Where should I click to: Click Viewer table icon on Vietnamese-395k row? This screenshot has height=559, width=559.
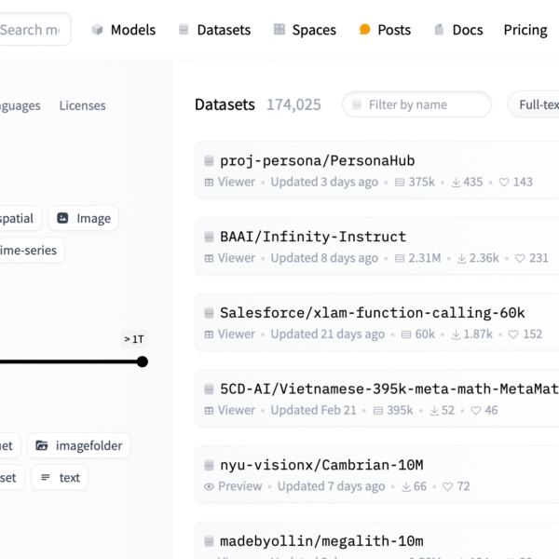209,411
